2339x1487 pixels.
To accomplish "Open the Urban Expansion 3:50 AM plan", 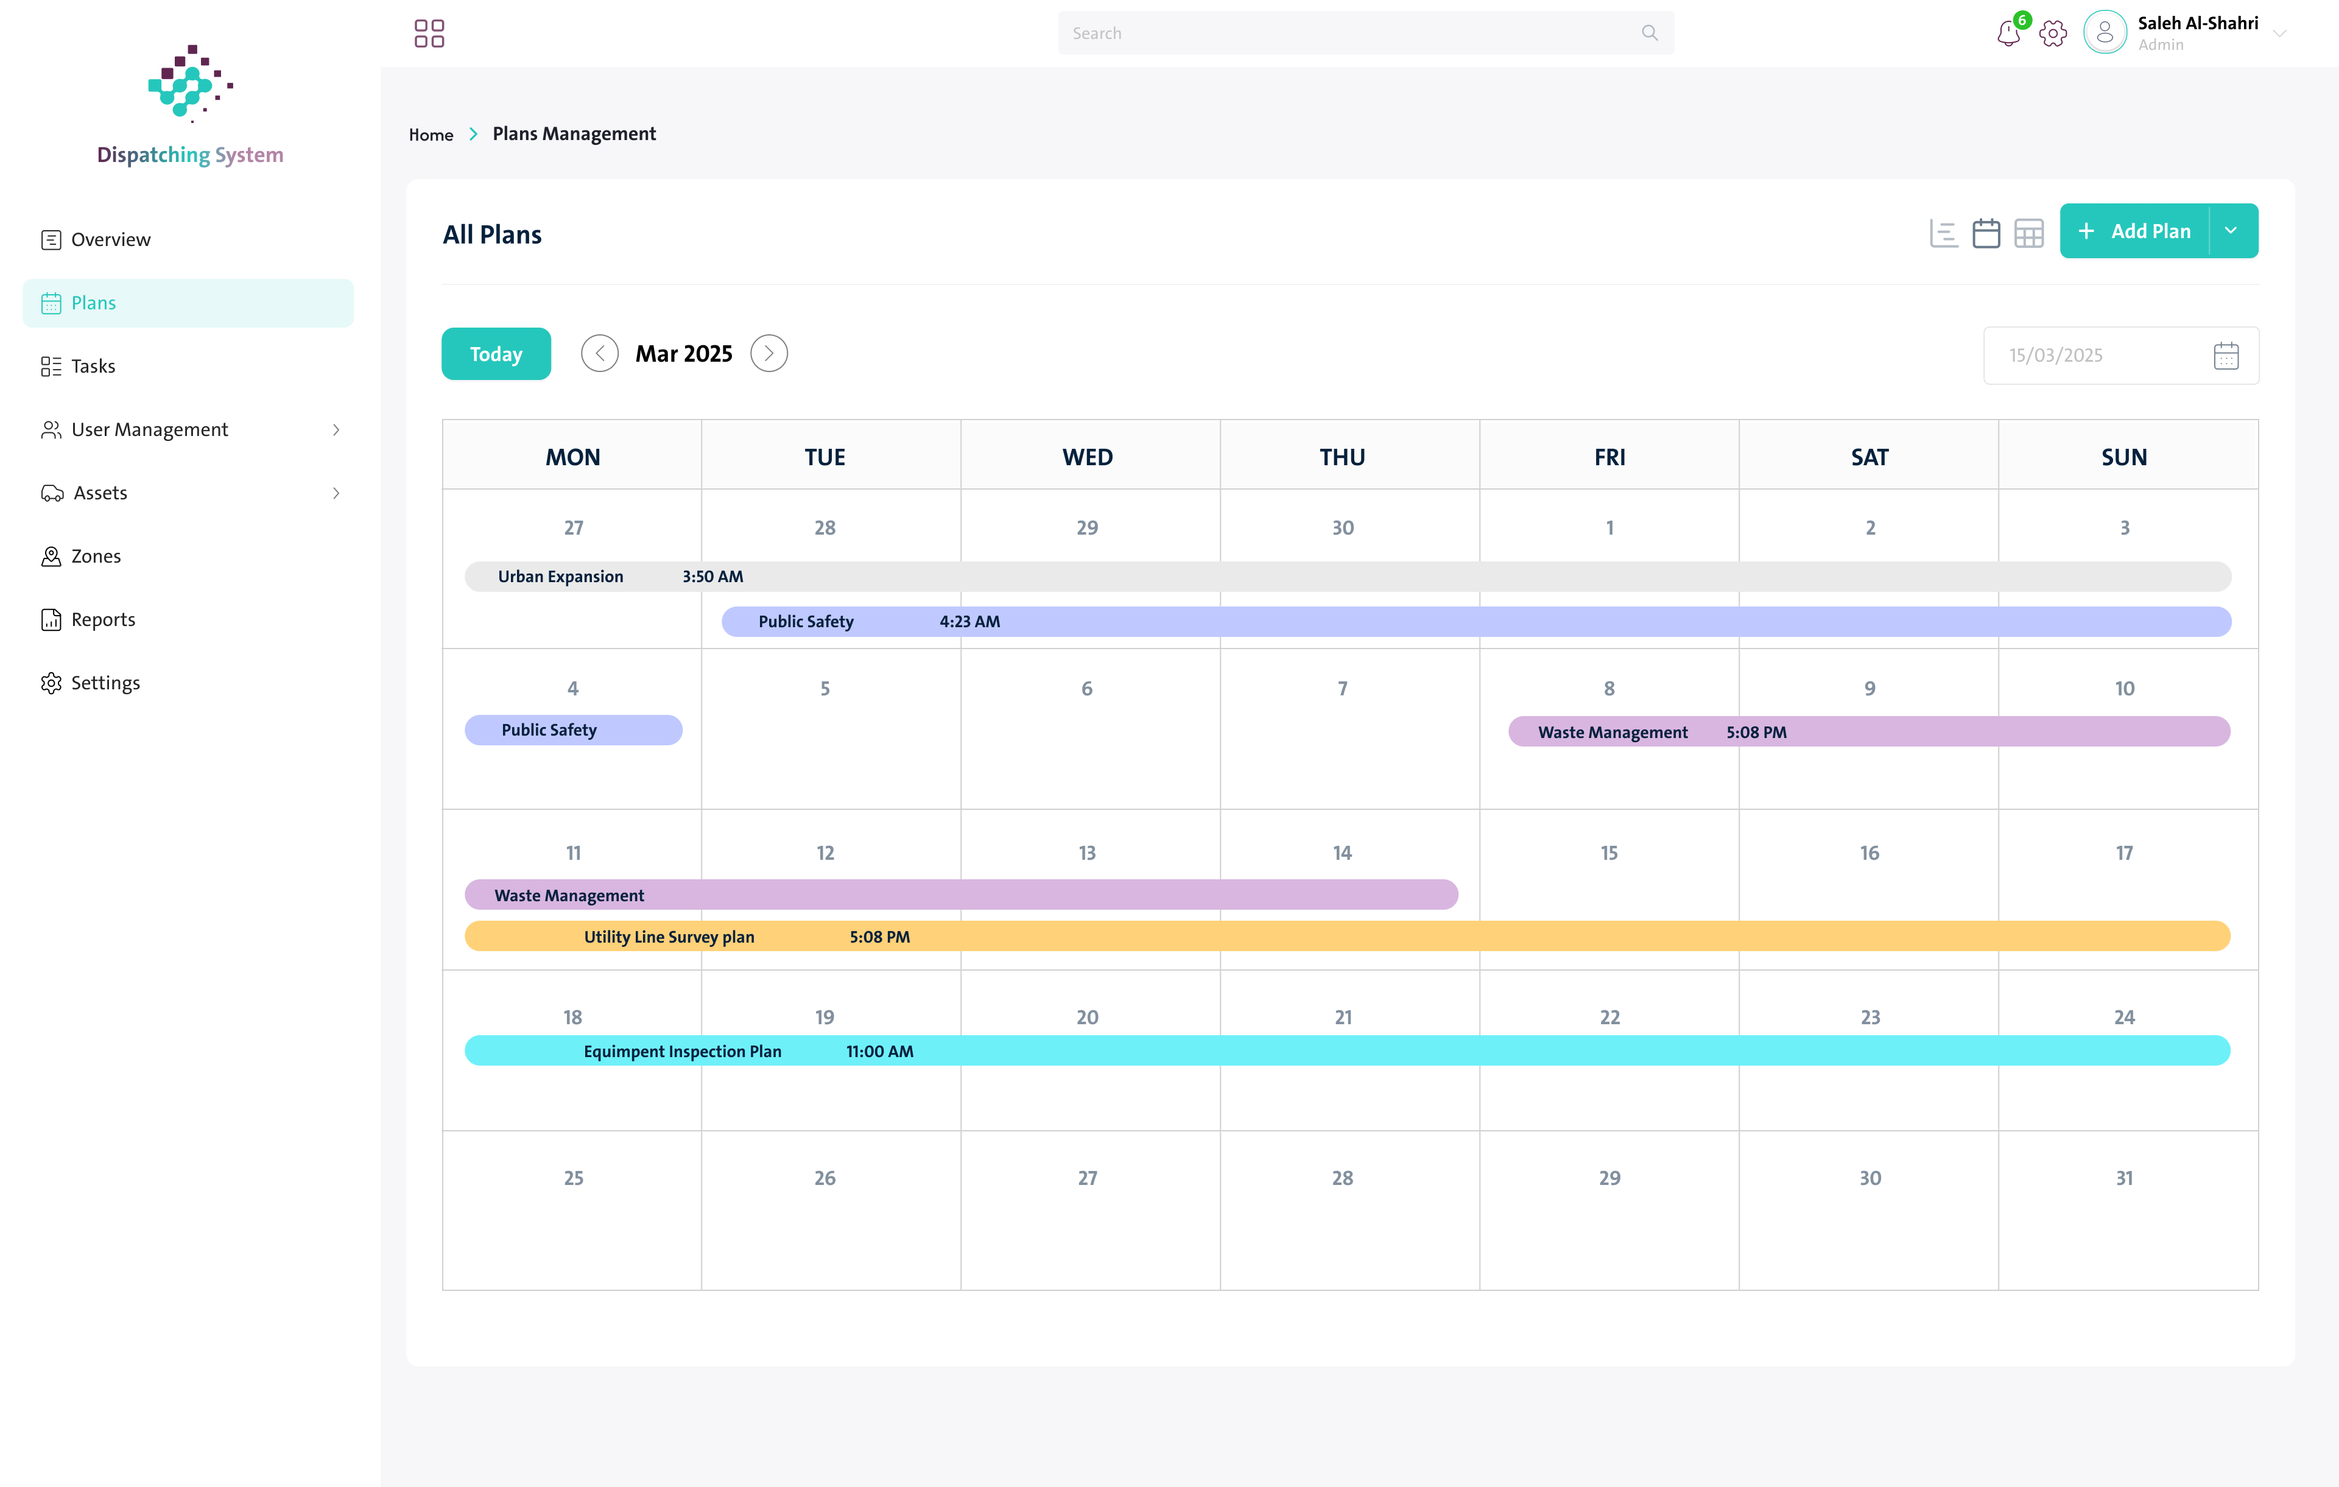I will tap(1347, 576).
